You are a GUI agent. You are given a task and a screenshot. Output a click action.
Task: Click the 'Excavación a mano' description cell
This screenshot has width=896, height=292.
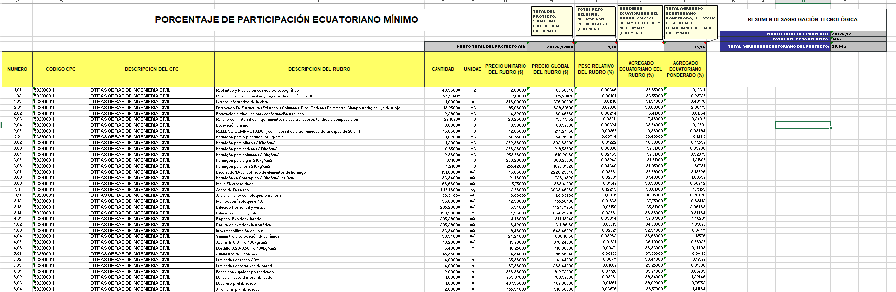pyautogui.click(x=319, y=125)
